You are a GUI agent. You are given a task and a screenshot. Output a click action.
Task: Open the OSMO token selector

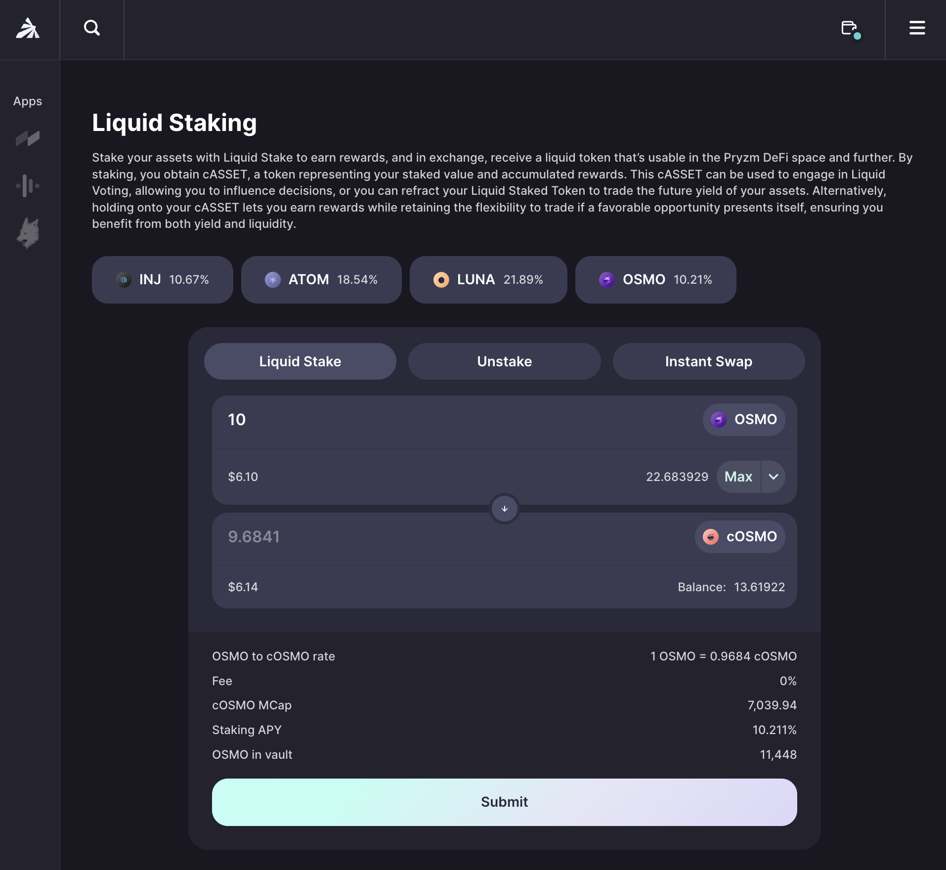(x=744, y=420)
